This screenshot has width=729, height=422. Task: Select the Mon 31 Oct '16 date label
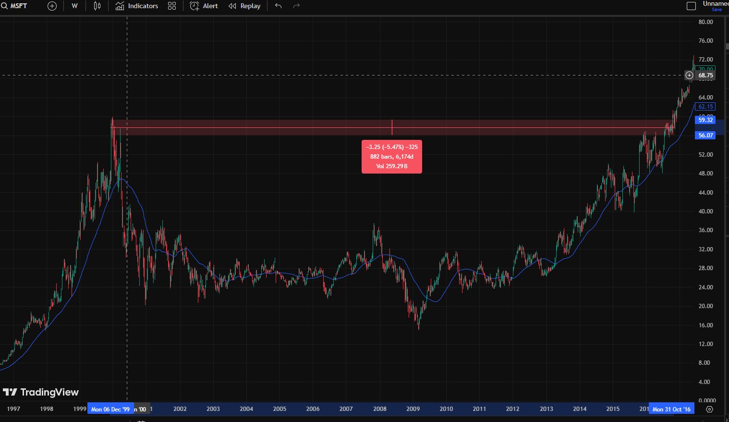tap(671, 409)
